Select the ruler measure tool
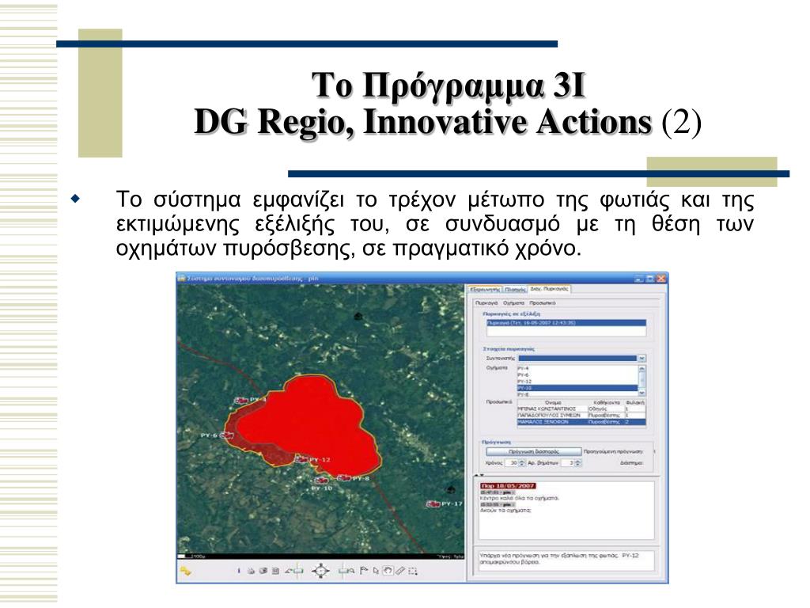 click(399, 571)
